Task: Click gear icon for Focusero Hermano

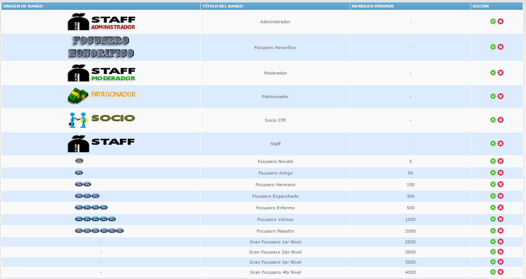Action: (x=493, y=184)
